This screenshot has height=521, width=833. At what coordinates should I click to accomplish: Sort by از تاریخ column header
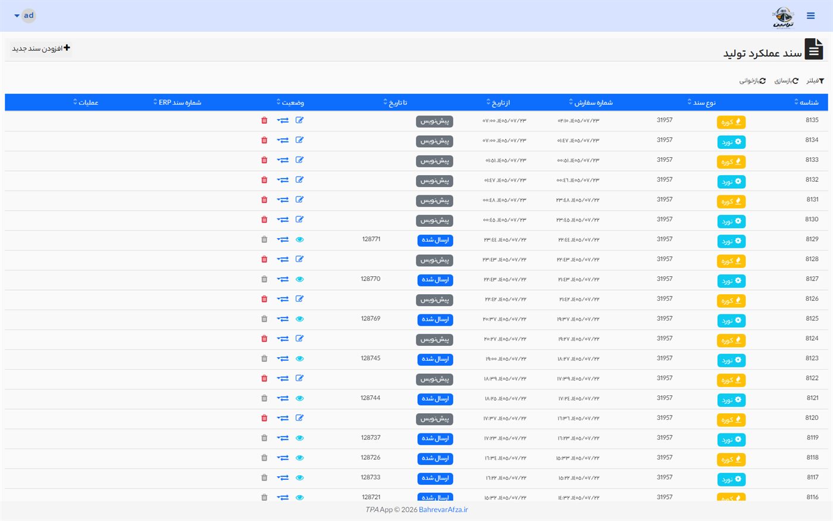(x=498, y=102)
